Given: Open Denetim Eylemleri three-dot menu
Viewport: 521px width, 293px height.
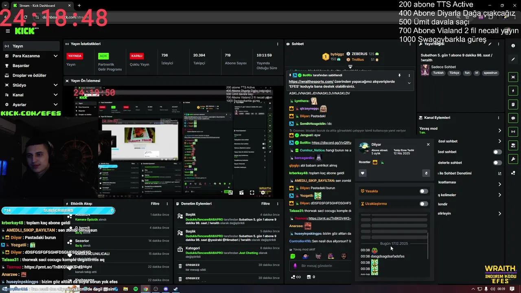Looking at the screenshot, I should (x=278, y=203).
